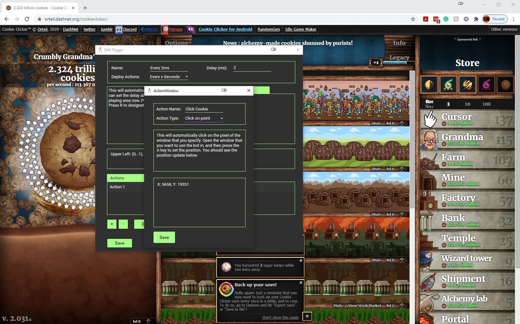Buy a Mine building
520x324 pixels.
tap(467, 180)
